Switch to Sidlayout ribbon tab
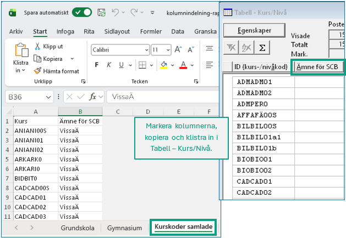The width and height of the screenshot is (346, 238). (x=117, y=32)
